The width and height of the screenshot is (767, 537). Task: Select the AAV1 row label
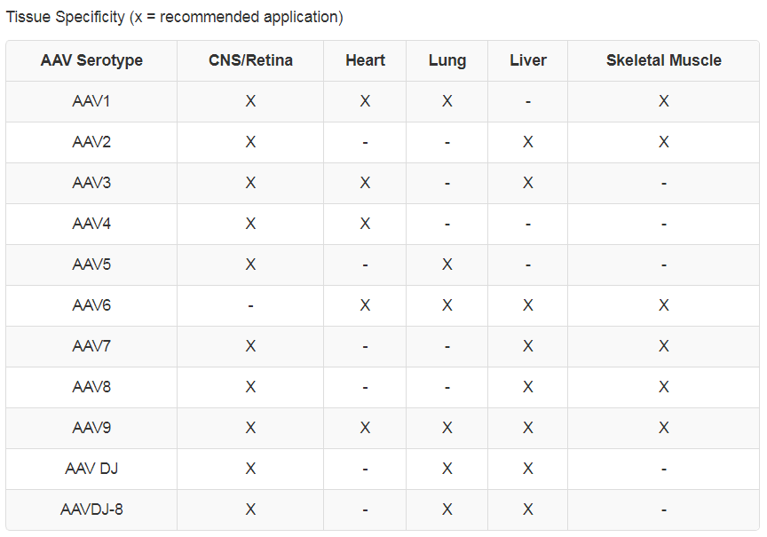coord(91,101)
